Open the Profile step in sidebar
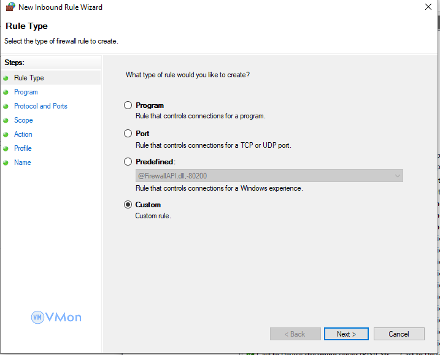440x355 pixels. click(x=23, y=148)
